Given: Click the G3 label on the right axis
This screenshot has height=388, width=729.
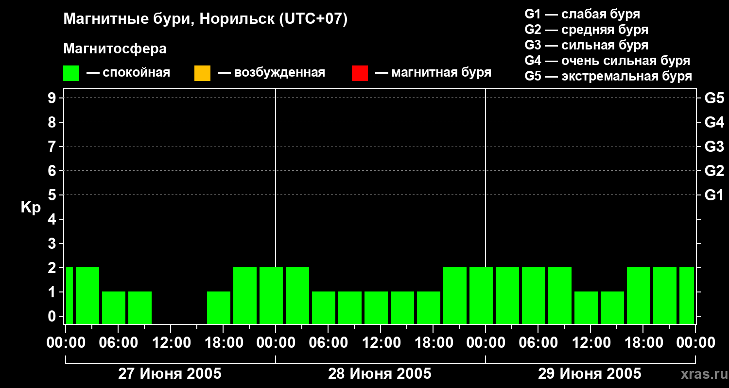Looking at the screenshot, I should 714,146.
